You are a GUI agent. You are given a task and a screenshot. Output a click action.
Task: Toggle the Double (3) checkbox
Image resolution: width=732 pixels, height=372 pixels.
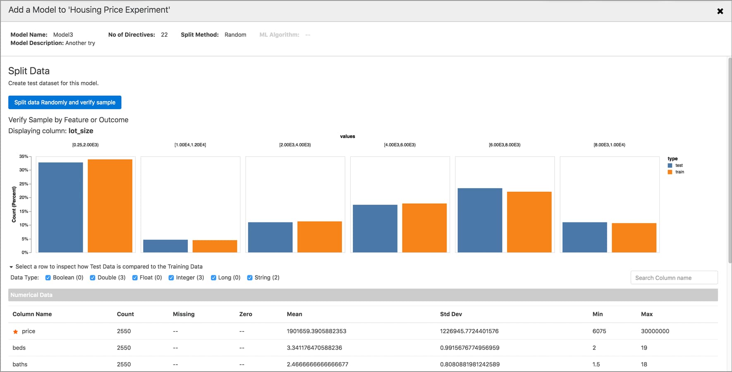(x=93, y=278)
